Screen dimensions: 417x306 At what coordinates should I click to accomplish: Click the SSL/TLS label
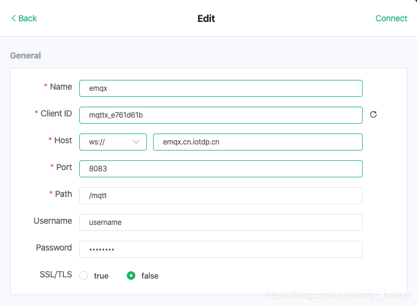coord(56,274)
